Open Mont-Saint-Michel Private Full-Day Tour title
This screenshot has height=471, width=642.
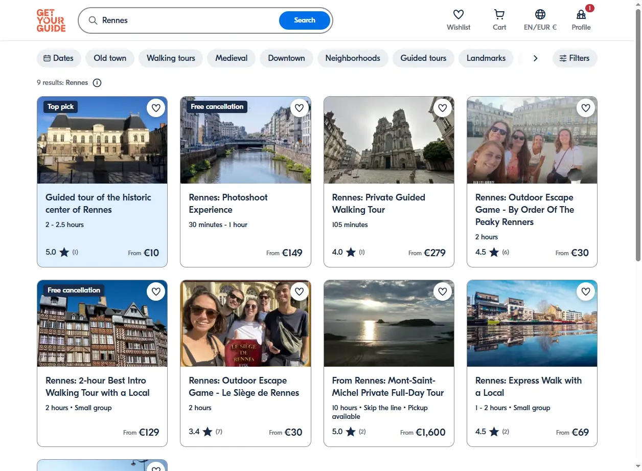(388, 387)
